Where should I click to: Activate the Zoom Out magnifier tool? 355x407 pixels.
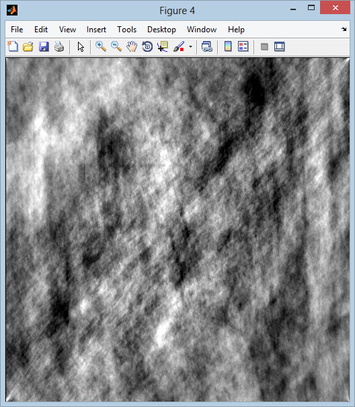click(116, 47)
